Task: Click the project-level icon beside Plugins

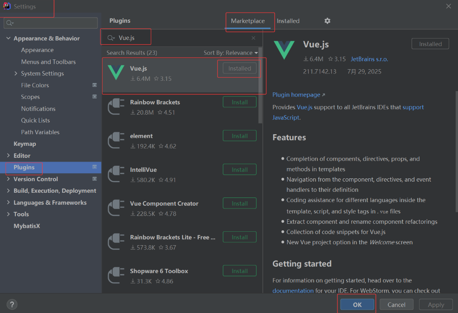Action: point(95,167)
